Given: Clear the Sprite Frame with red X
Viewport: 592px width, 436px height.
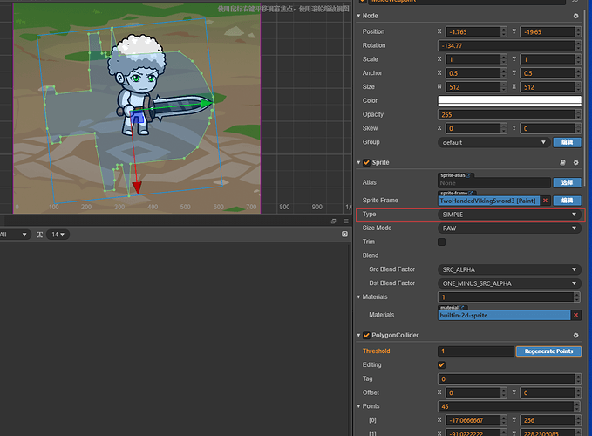Looking at the screenshot, I should click(546, 201).
